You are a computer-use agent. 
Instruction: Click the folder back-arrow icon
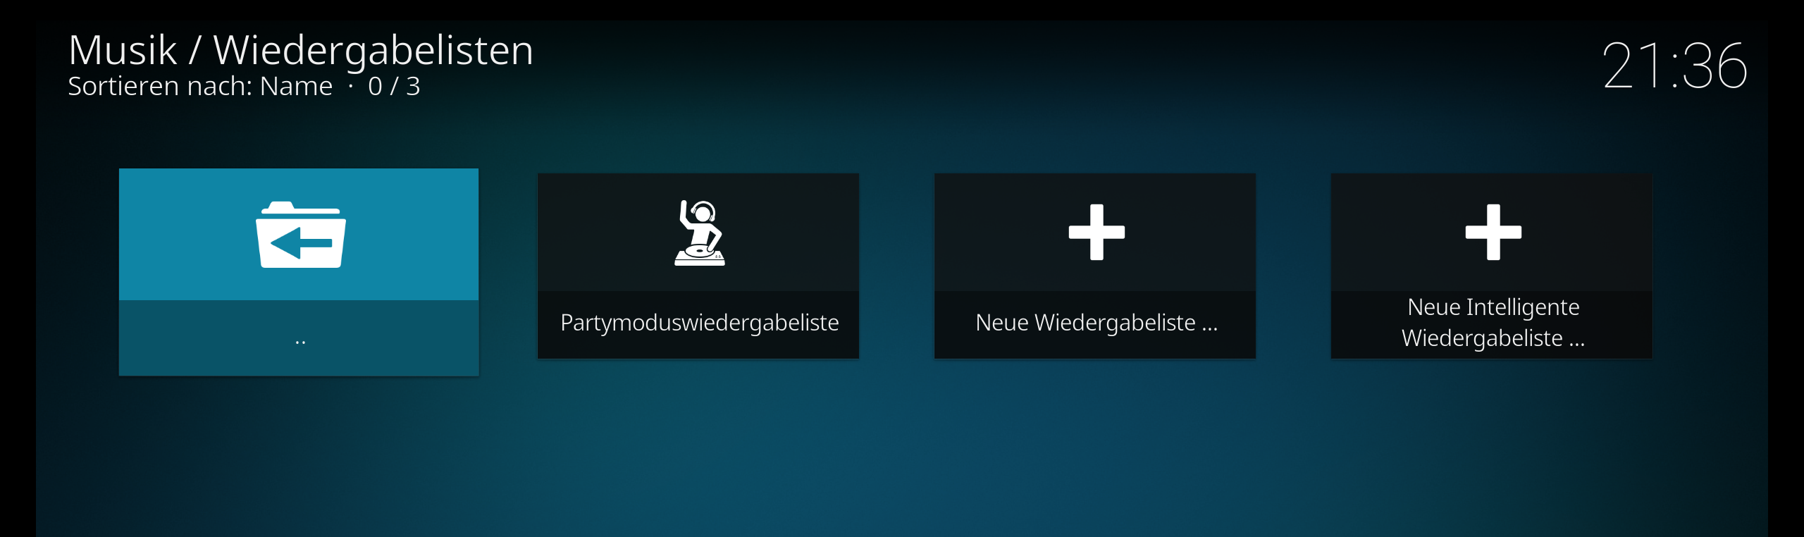click(x=300, y=235)
